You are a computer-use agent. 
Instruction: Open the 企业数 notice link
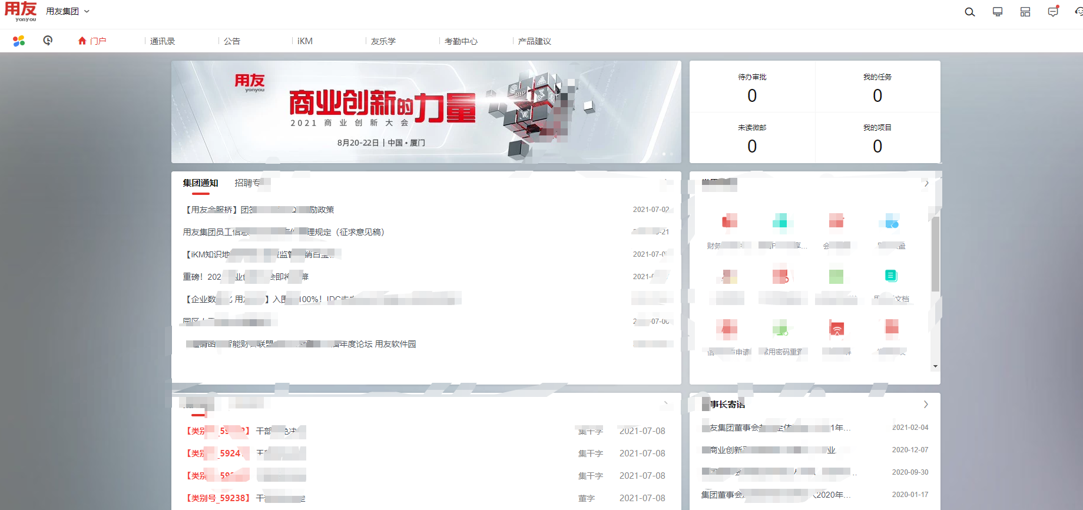click(321, 299)
